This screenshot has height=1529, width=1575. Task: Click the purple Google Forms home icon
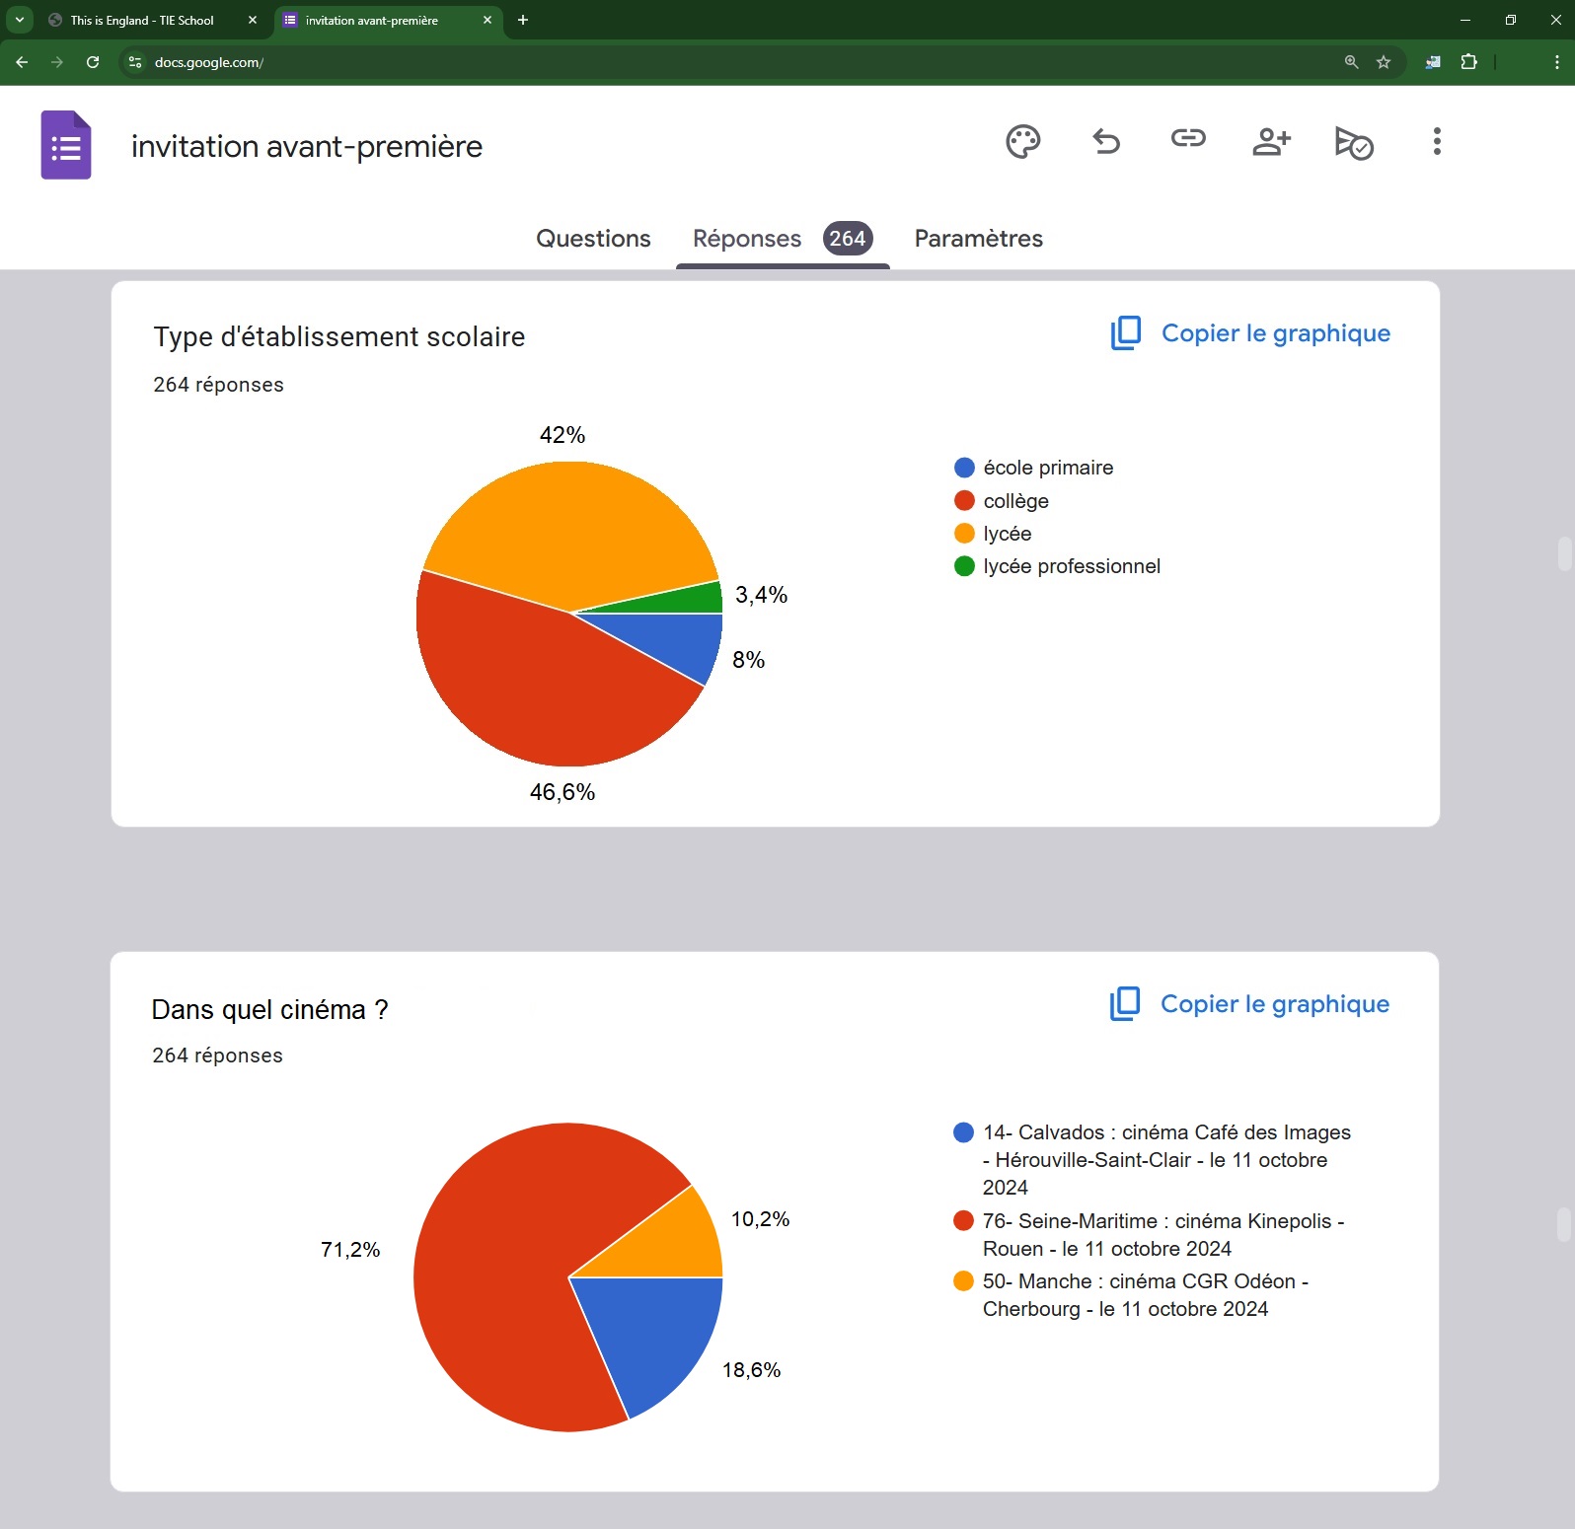pyautogui.click(x=66, y=146)
